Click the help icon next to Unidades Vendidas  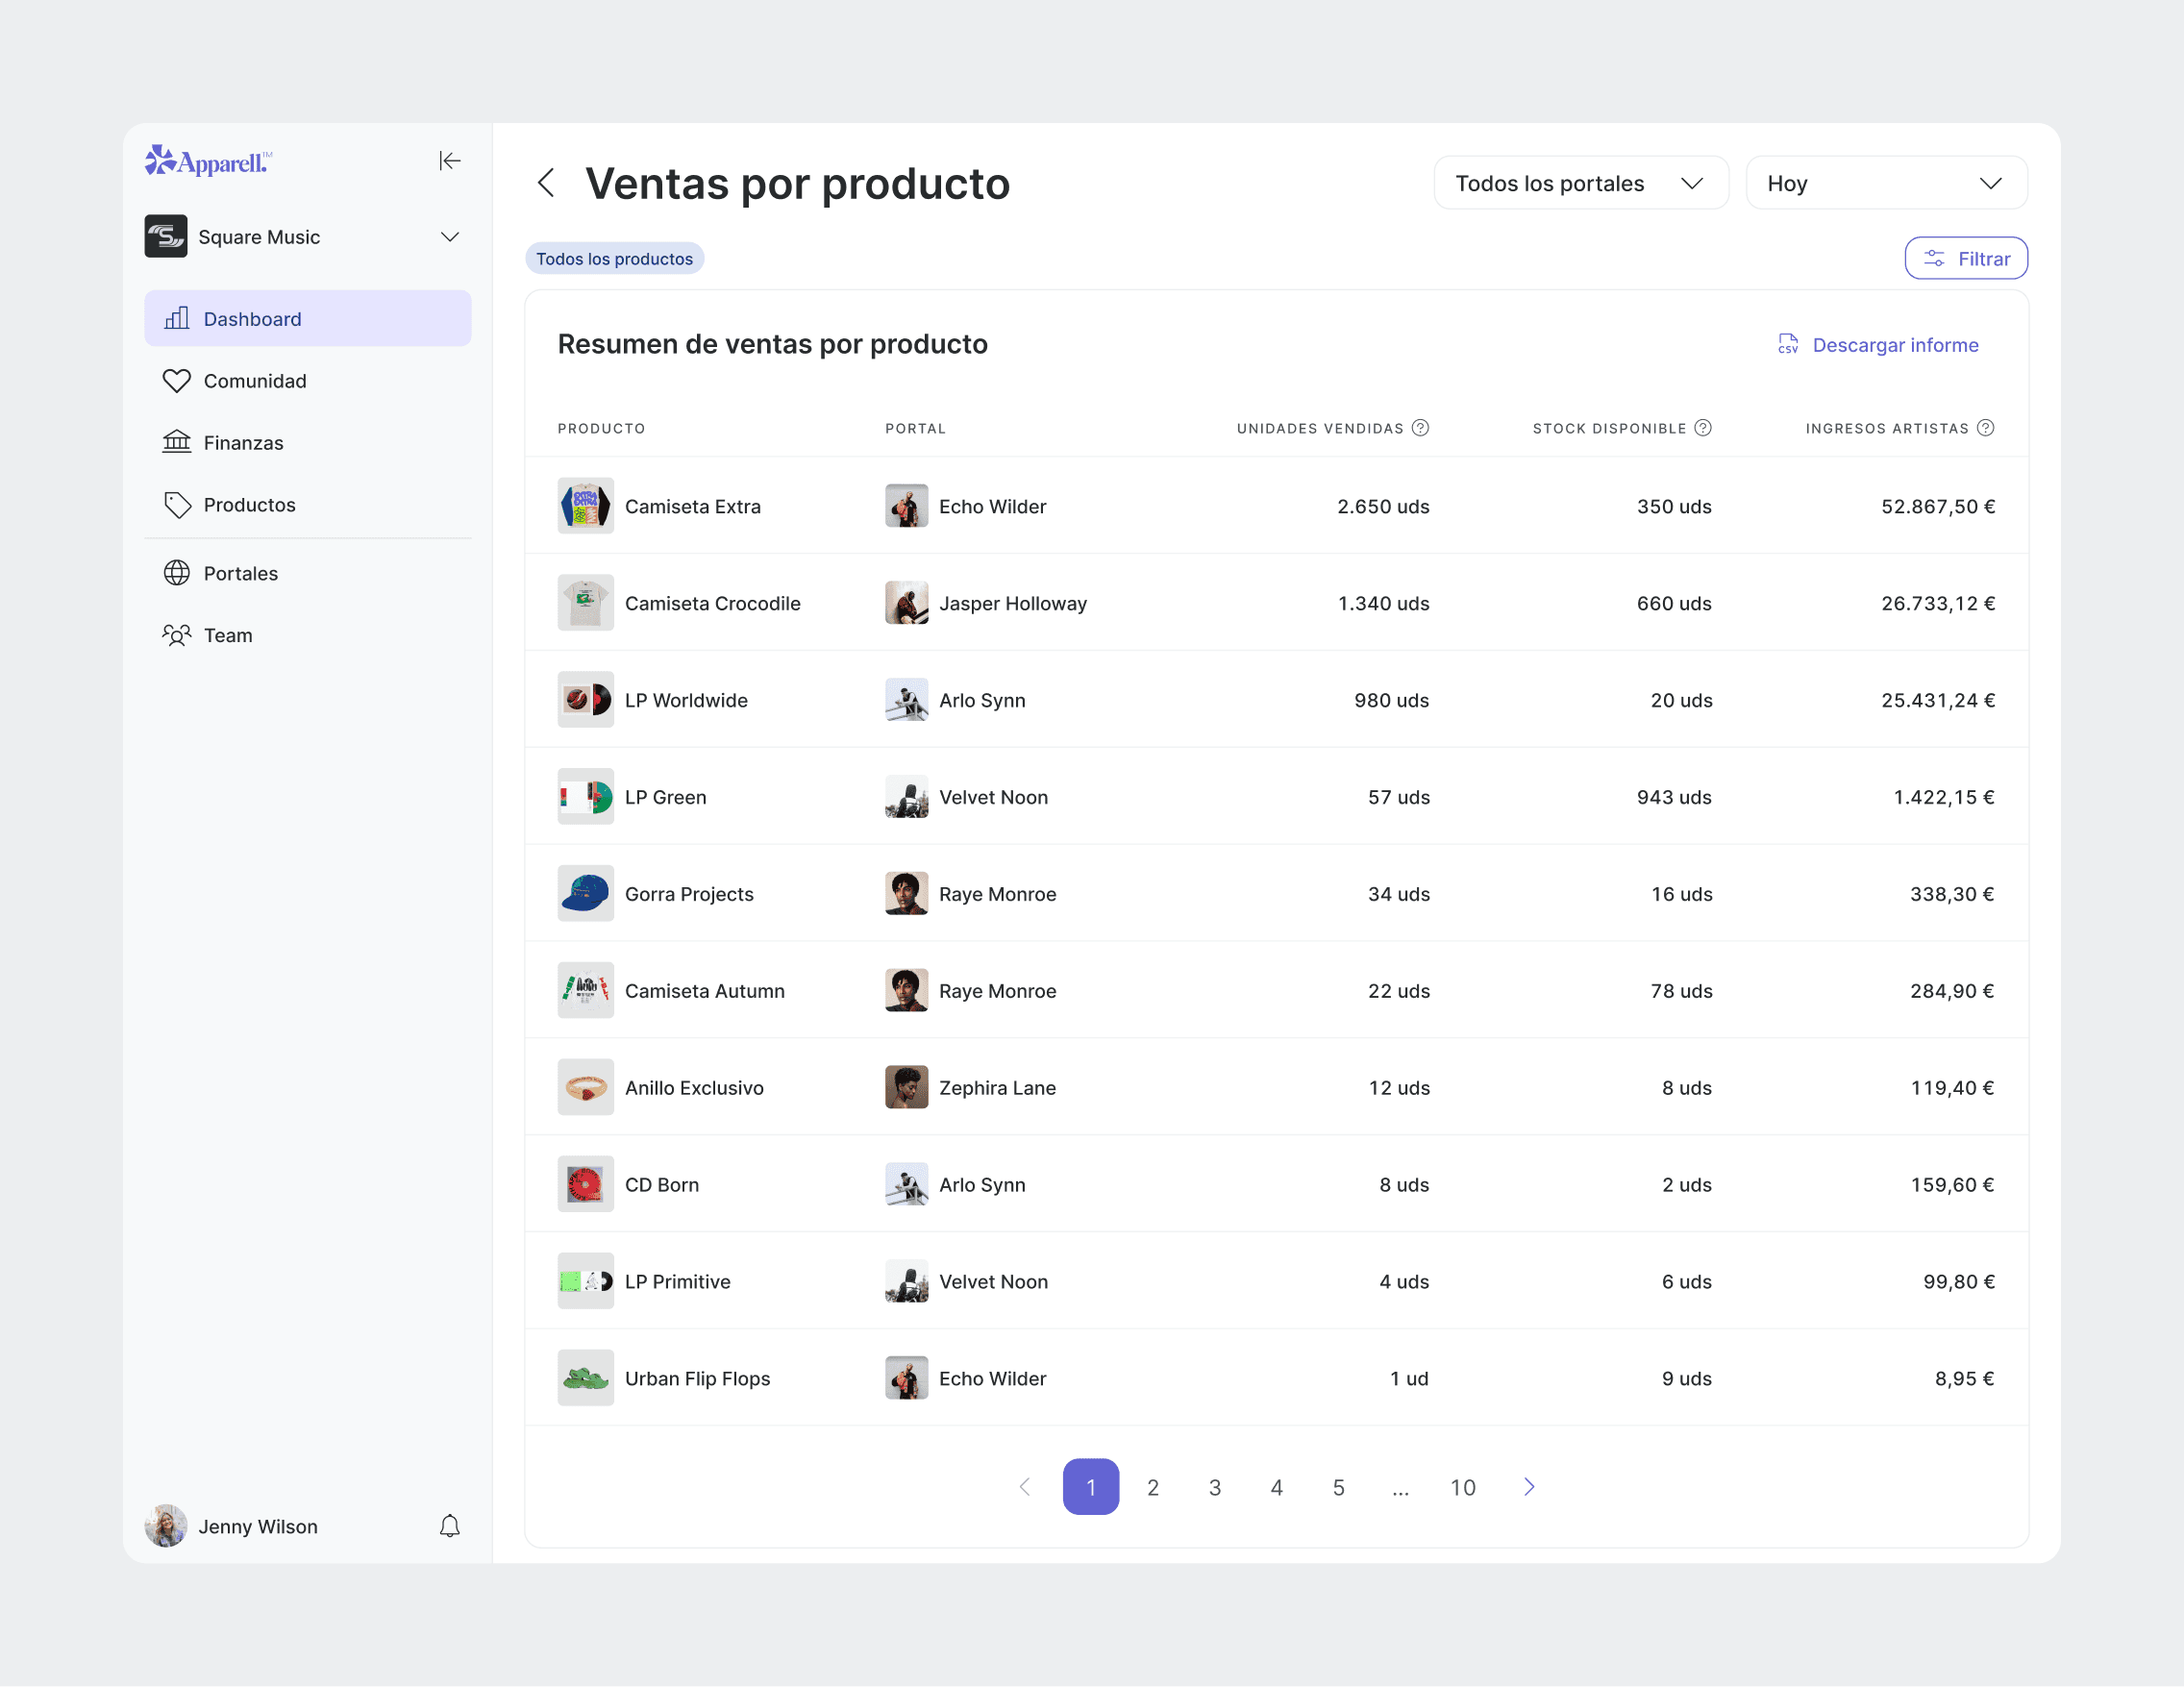1420,428
